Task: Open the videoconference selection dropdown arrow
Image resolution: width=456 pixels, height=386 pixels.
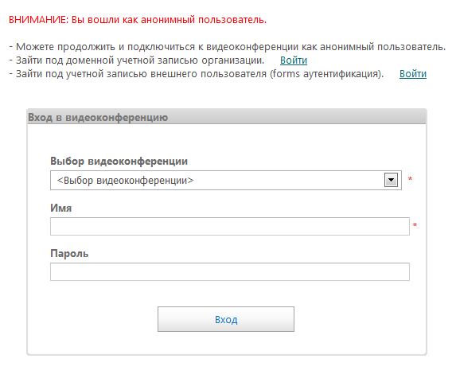Action: pos(391,180)
